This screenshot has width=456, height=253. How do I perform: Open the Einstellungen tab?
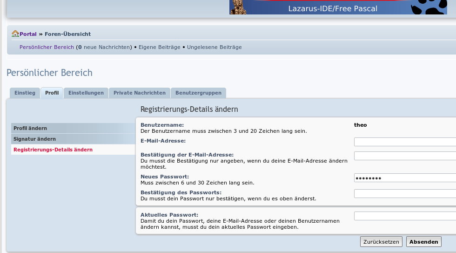[x=86, y=93]
